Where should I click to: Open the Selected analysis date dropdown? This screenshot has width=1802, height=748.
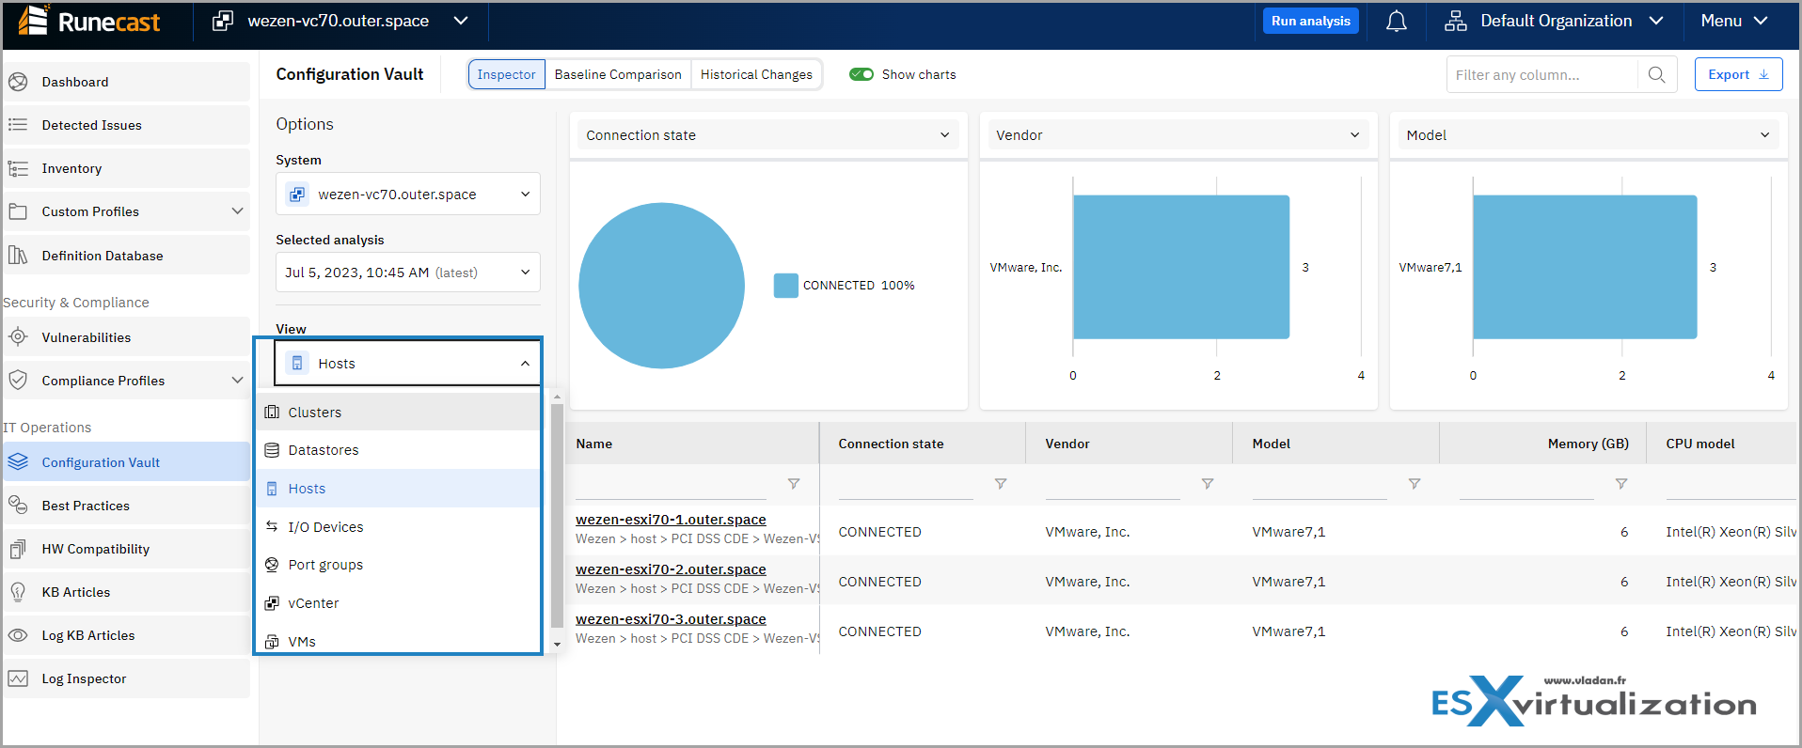click(408, 273)
